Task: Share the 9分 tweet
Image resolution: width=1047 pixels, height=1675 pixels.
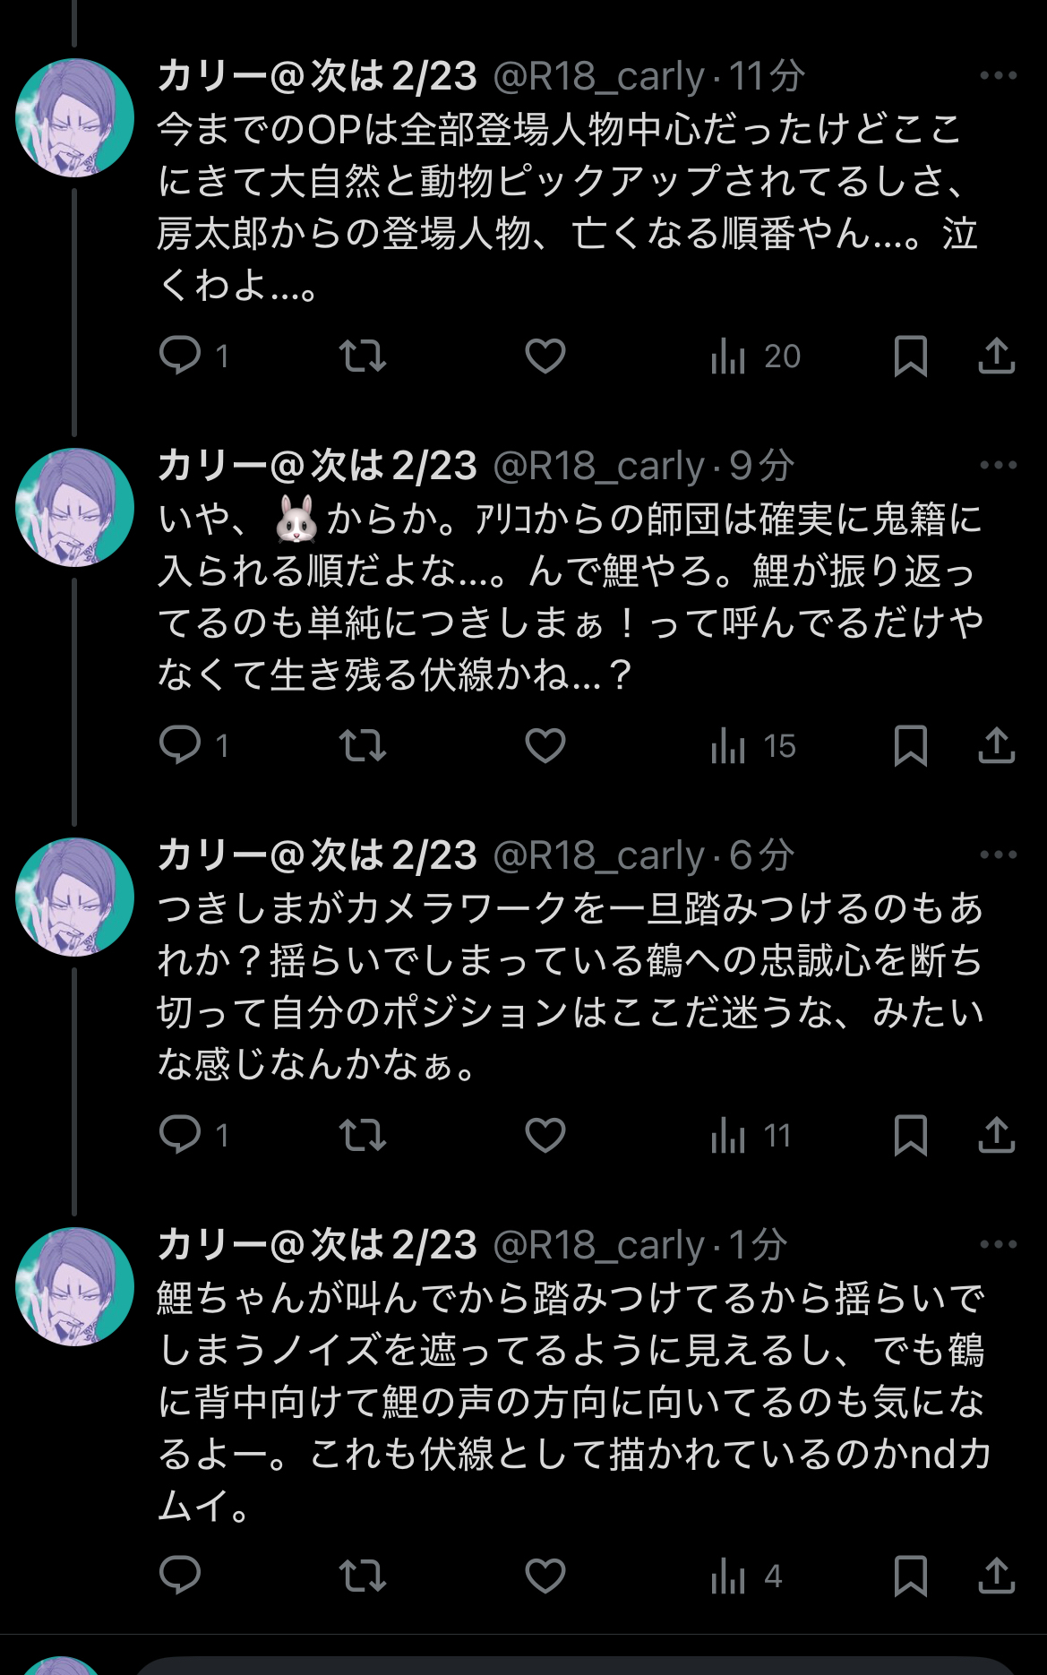Action: click(x=996, y=745)
